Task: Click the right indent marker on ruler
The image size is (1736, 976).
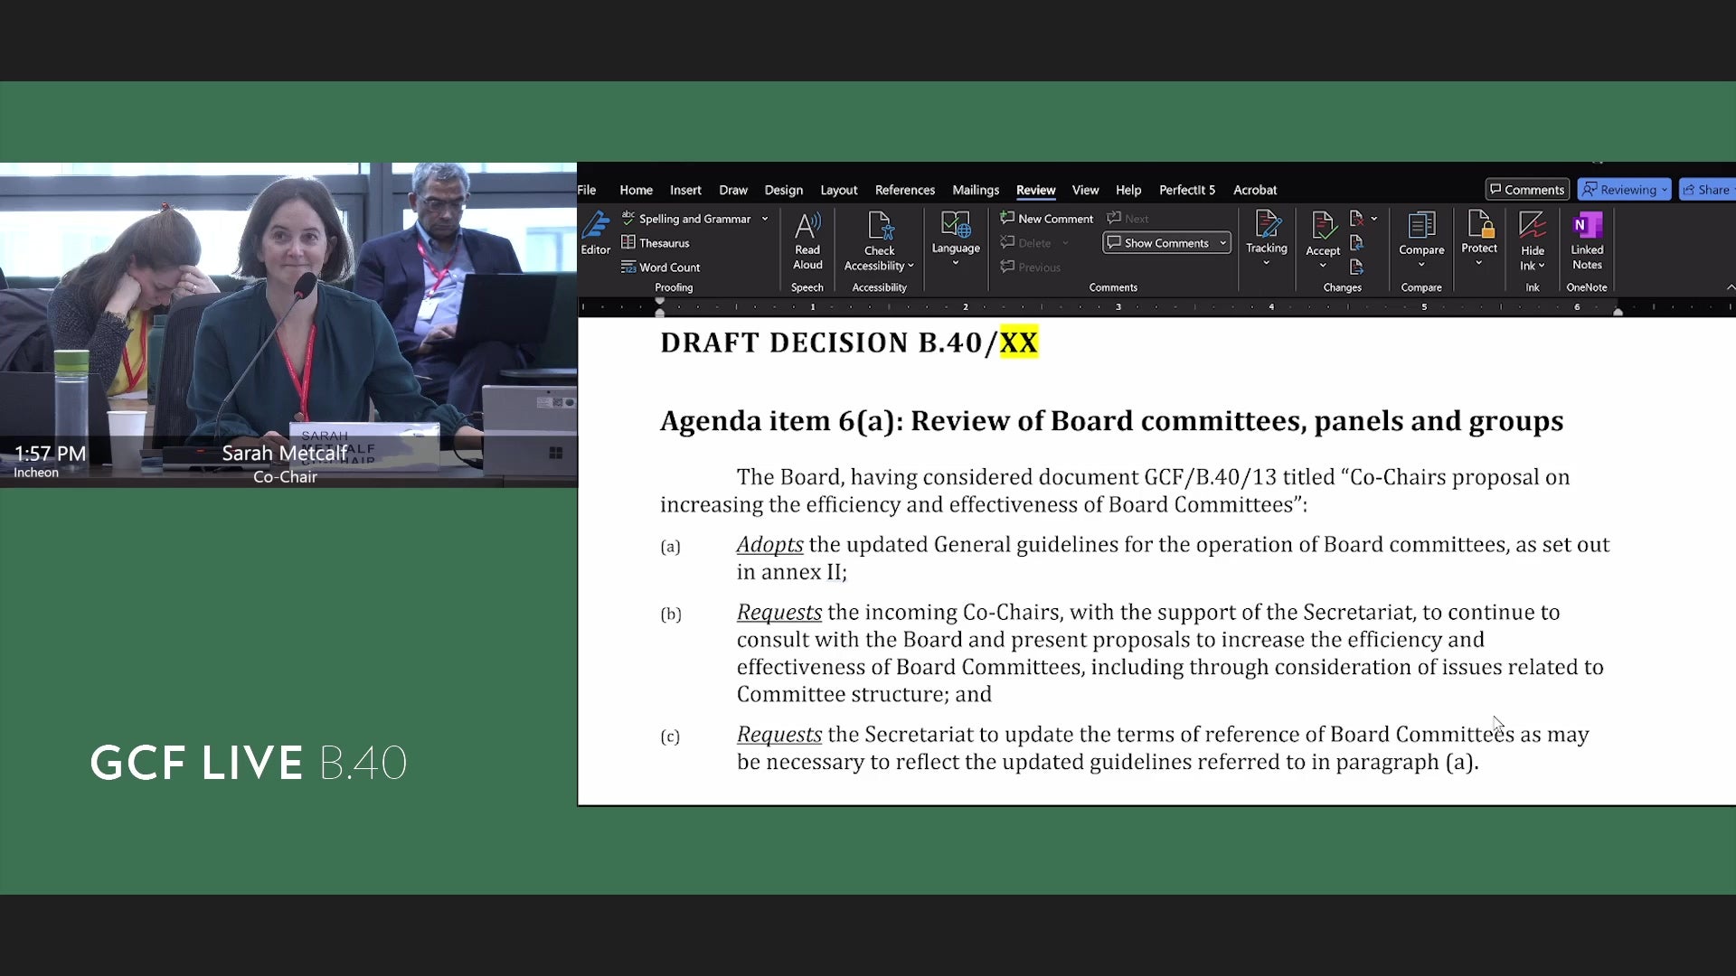Action: [x=1618, y=312]
